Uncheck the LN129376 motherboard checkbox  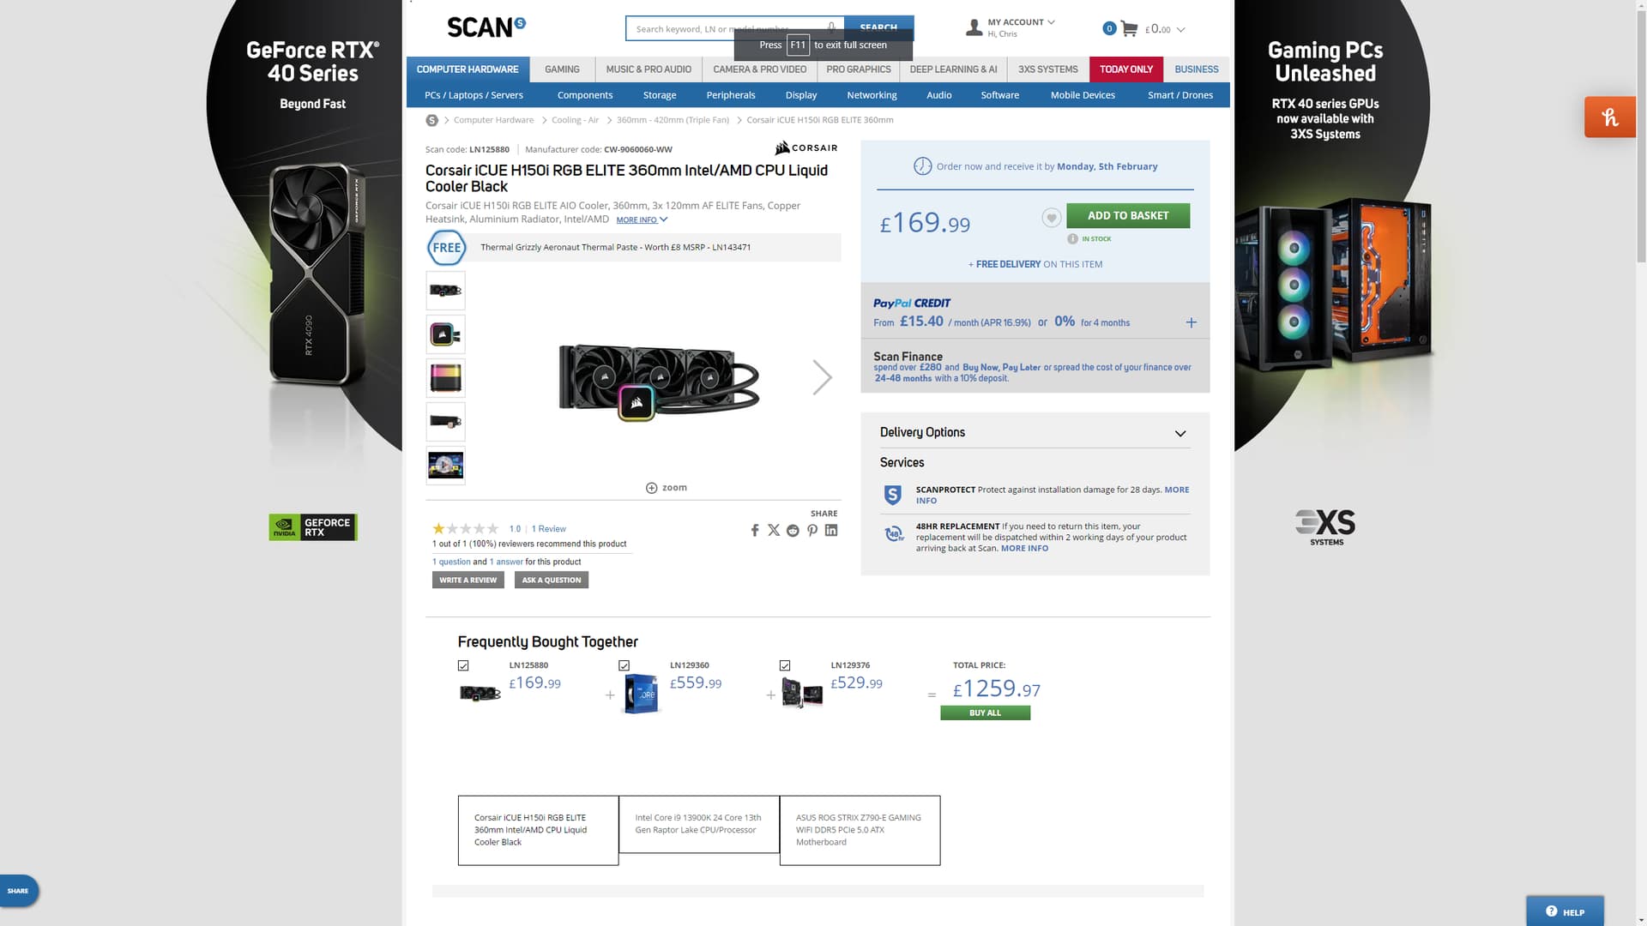(x=785, y=666)
